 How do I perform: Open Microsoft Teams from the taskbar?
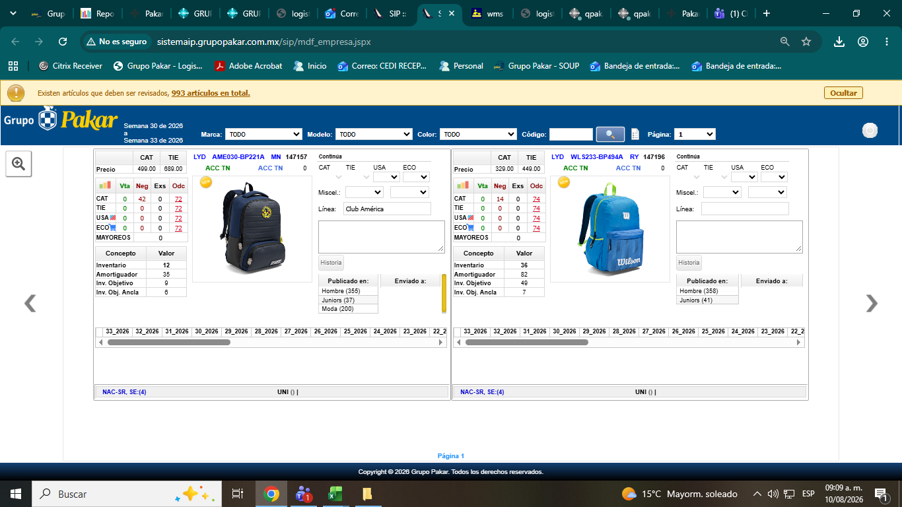coord(303,494)
